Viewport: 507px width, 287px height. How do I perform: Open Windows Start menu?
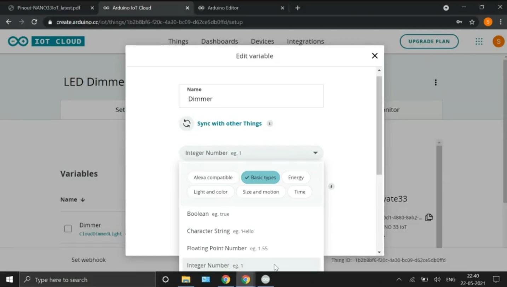[10, 280]
